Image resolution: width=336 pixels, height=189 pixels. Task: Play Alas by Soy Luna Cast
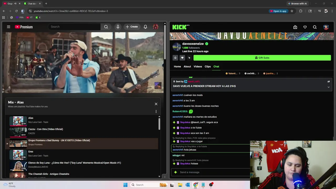pyautogui.click(x=82, y=121)
